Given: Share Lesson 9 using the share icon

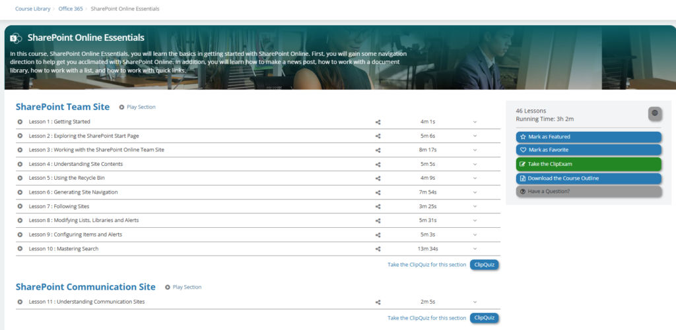Looking at the screenshot, I should tap(378, 235).
